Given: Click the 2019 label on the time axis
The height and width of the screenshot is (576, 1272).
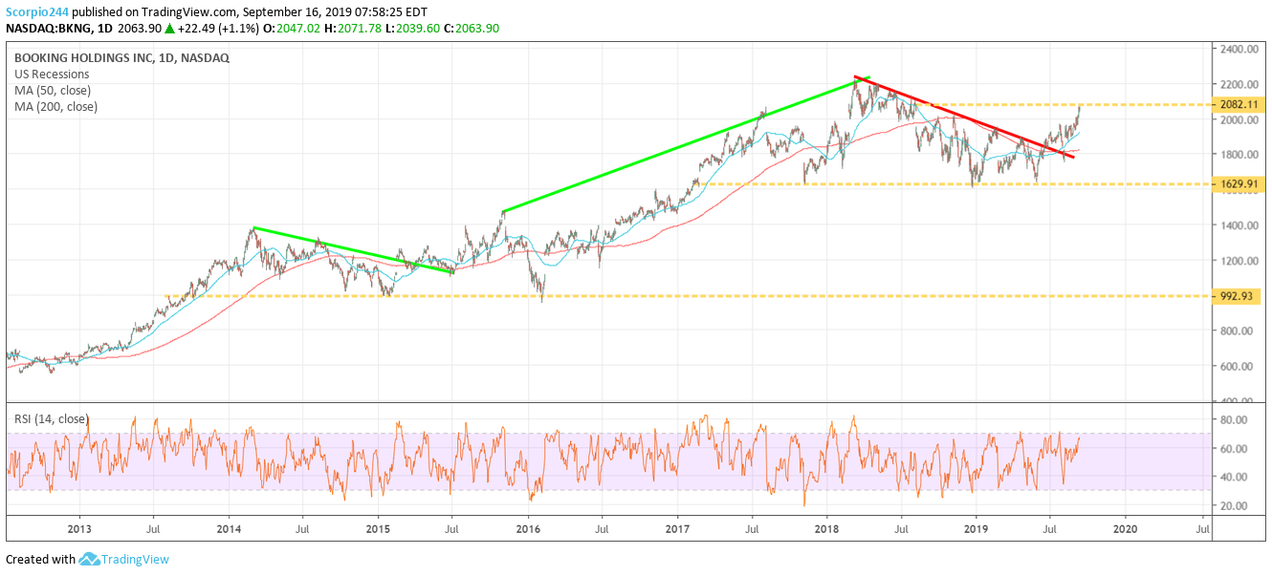Looking at the screenshot, I should (976, 527).
